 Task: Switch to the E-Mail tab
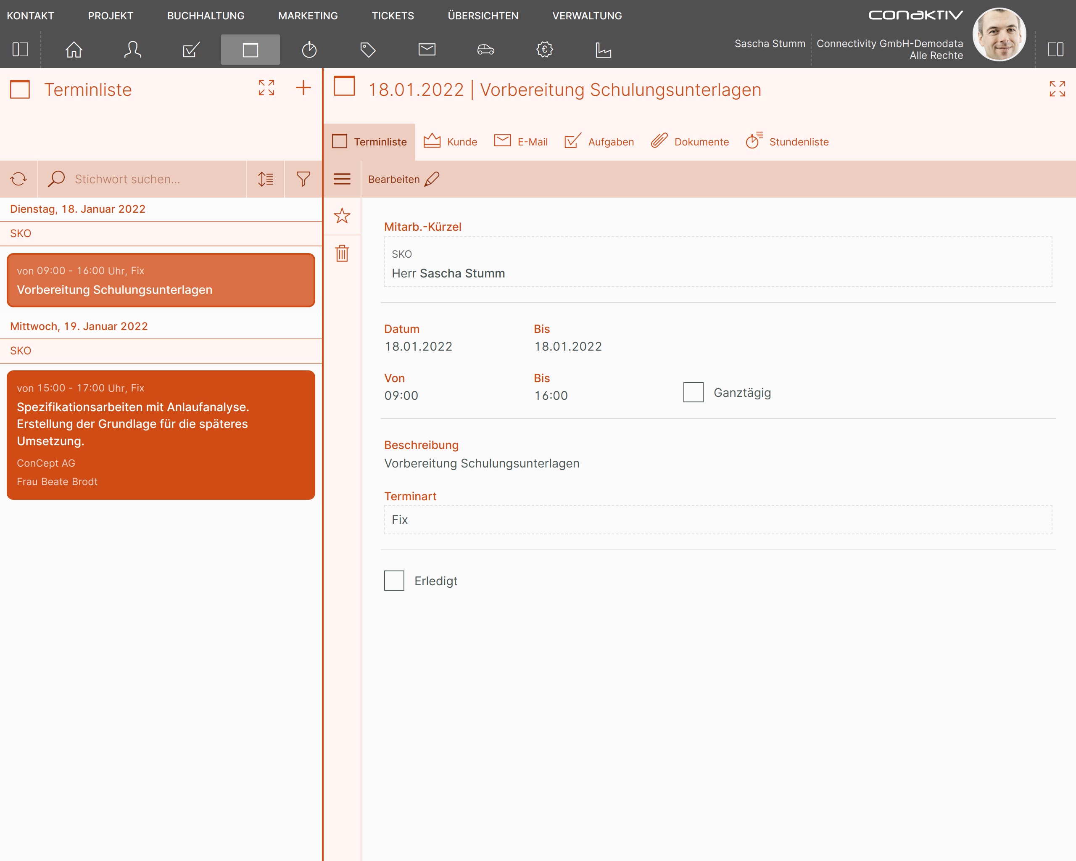[x=520, y=142]
